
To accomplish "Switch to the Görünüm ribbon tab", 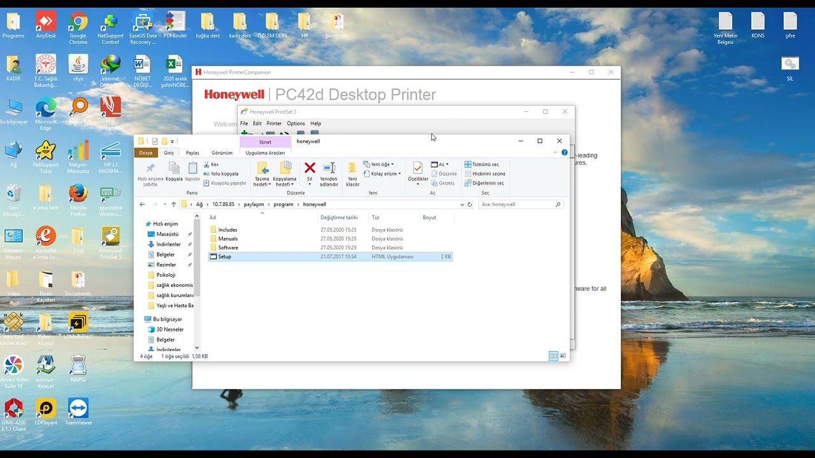I will (x=222, y=153).
